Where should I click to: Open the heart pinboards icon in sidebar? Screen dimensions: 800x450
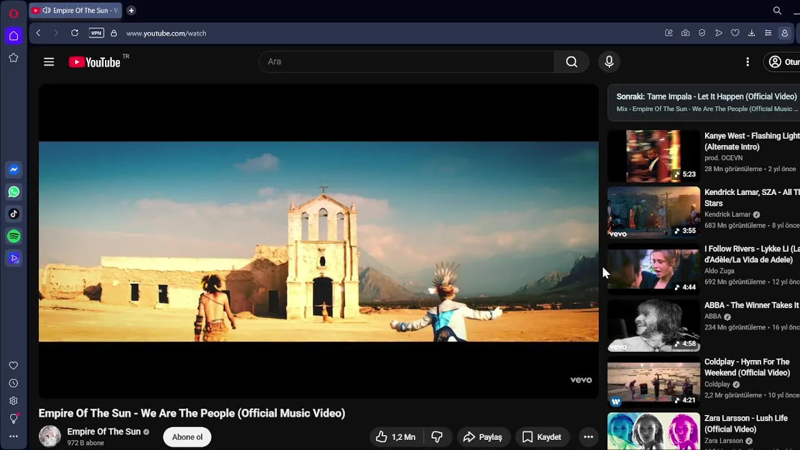point(14,366)
